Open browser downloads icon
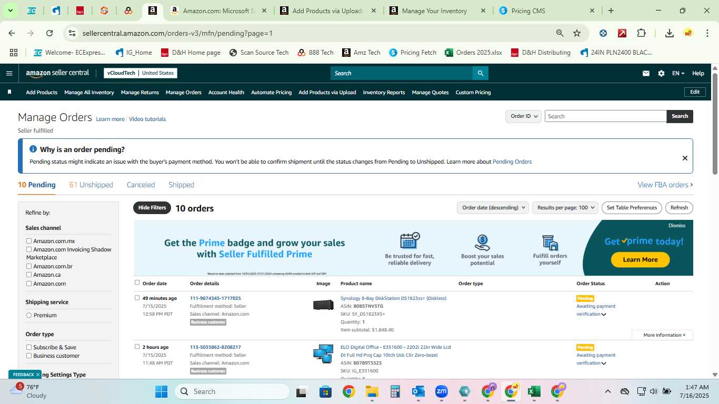 pyautogui.click(x=670, y=33)
